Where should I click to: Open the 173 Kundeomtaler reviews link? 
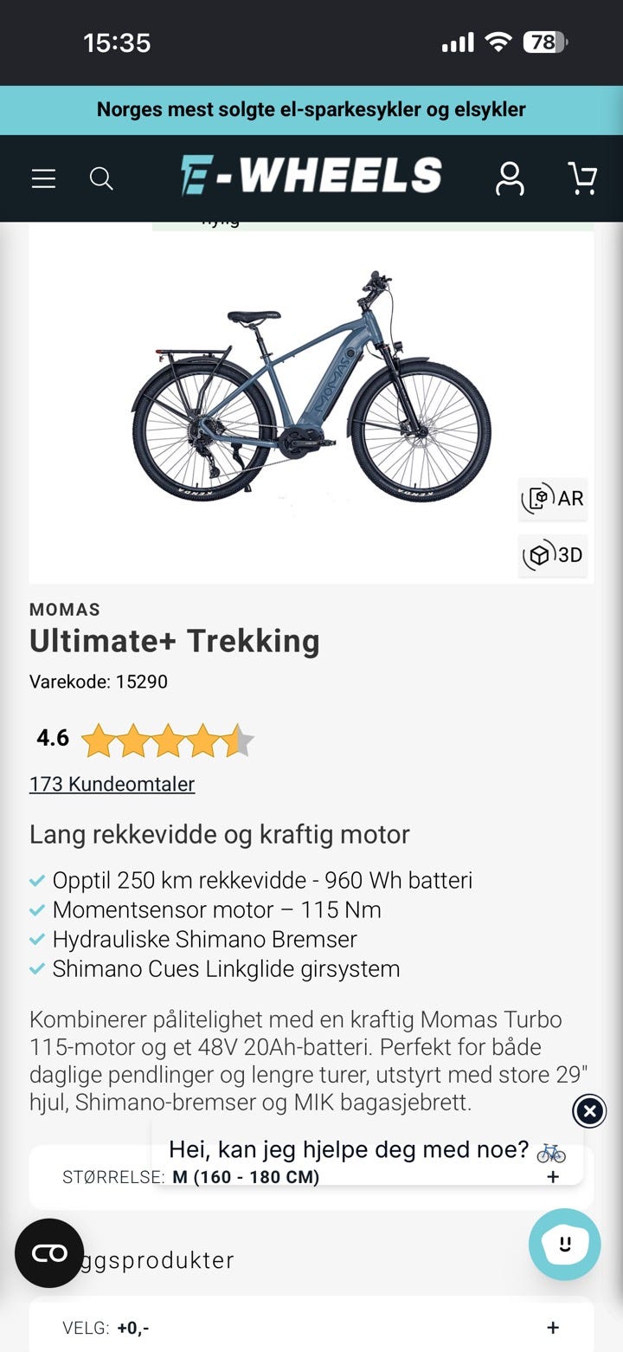point(112,784)
